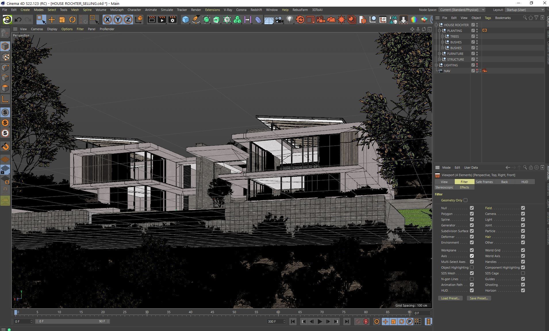Uncheck the Null filter checkbox
Screen dimensions: 549x331
(x=472, y=208)
